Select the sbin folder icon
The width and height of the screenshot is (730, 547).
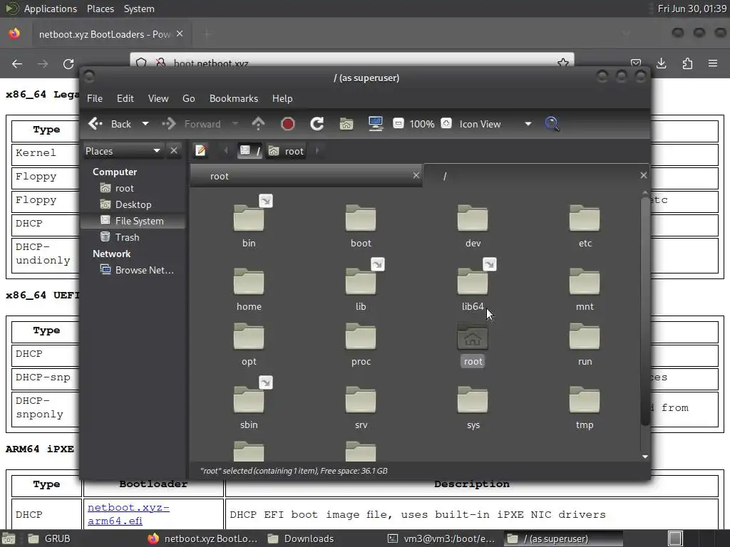pos(249,400)
